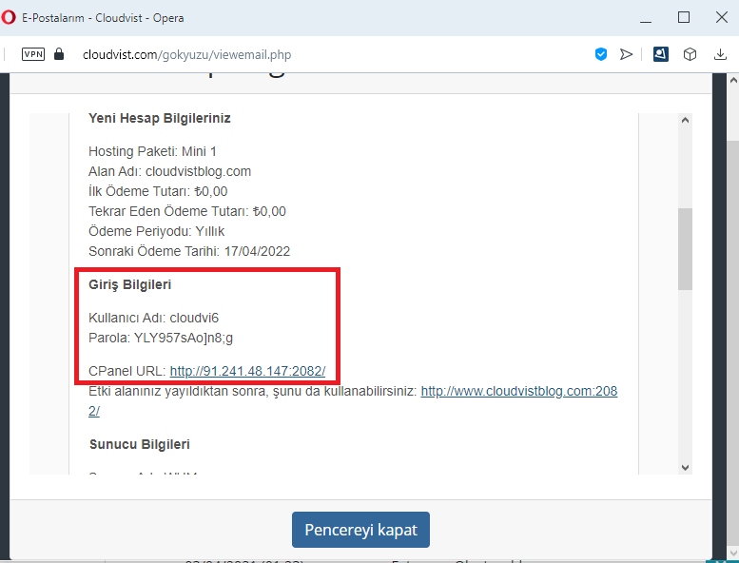This screenshot has height=563, width=739.
Task: Click the Yeni Hesap Bilgileriniz heading
Action: (159, 118)
